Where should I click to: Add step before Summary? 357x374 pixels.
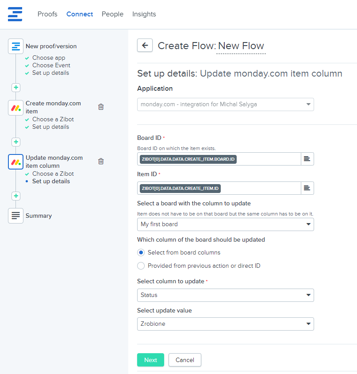point(16,196)
